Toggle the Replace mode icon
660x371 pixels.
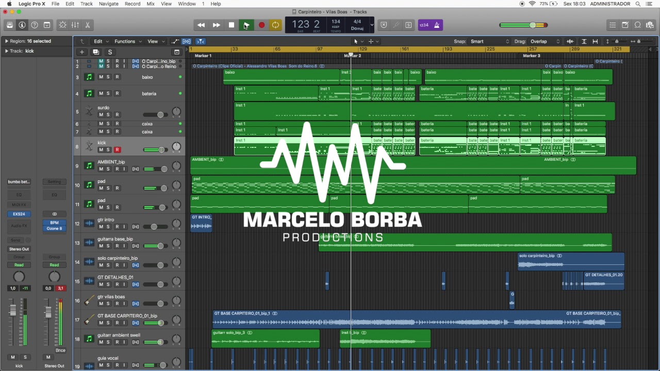click(384, 25)
